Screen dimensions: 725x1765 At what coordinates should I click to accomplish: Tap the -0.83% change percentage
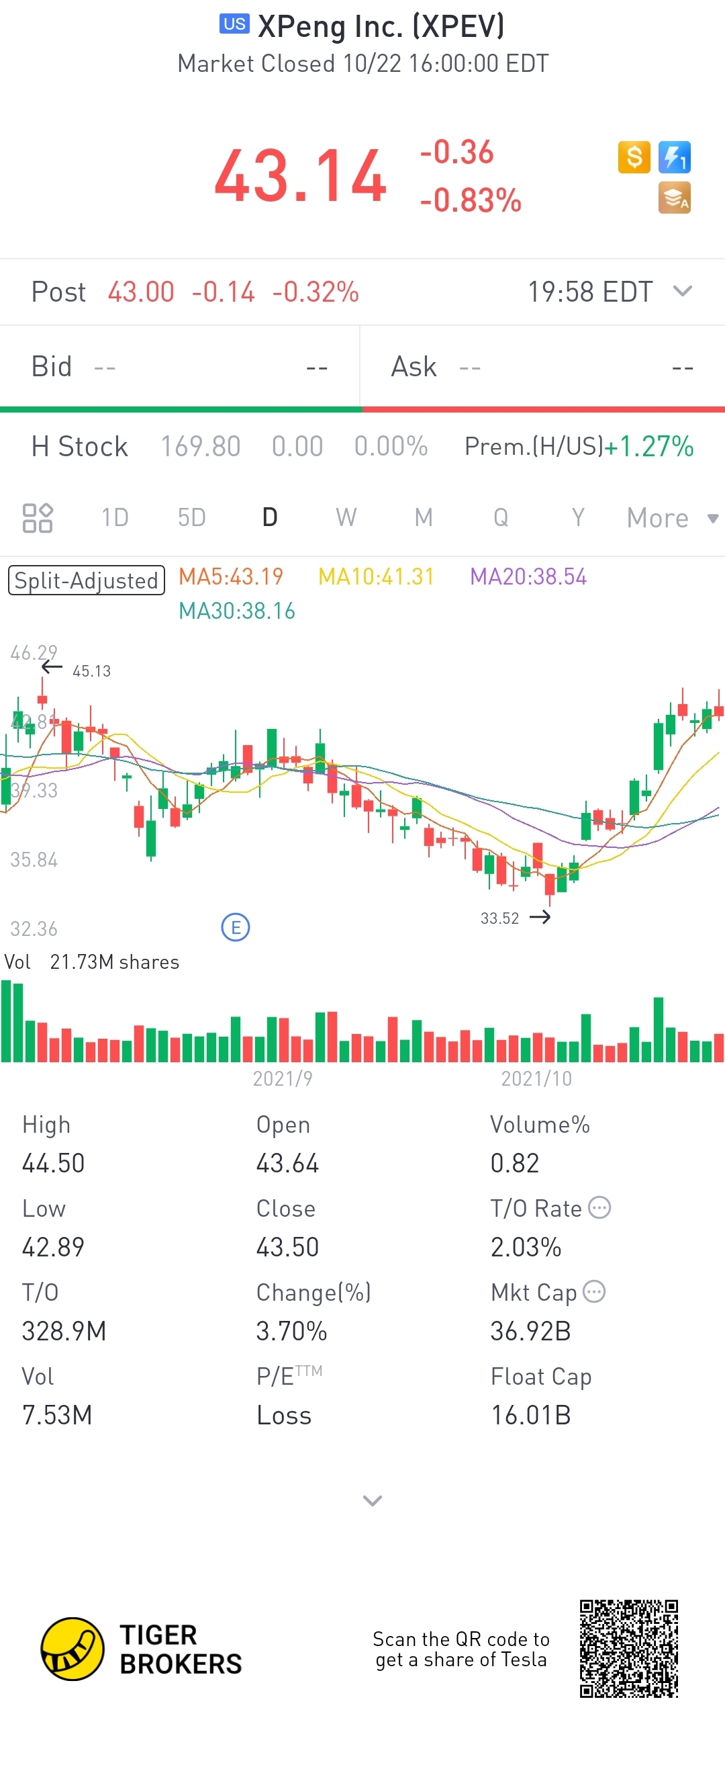click(x=471, y=201)
